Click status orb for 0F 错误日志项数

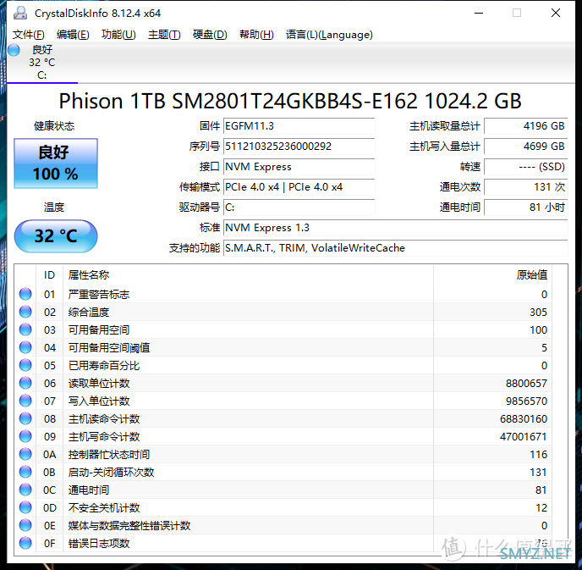point(25,543)
